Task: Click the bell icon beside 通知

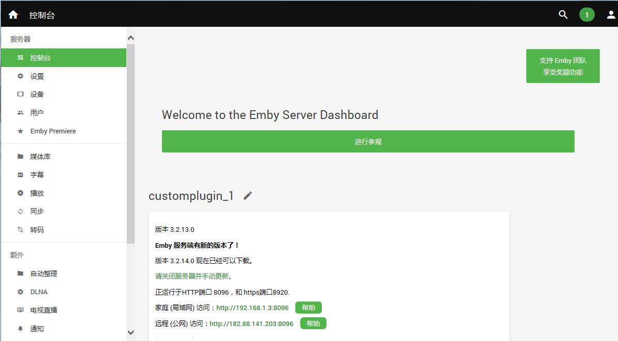Action: [21, 329]
